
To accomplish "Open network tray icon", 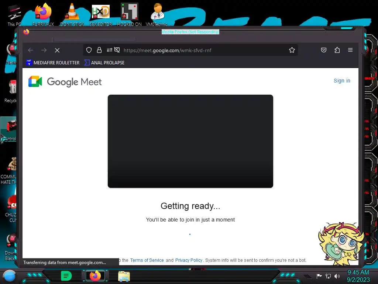I will pos(328,276).
